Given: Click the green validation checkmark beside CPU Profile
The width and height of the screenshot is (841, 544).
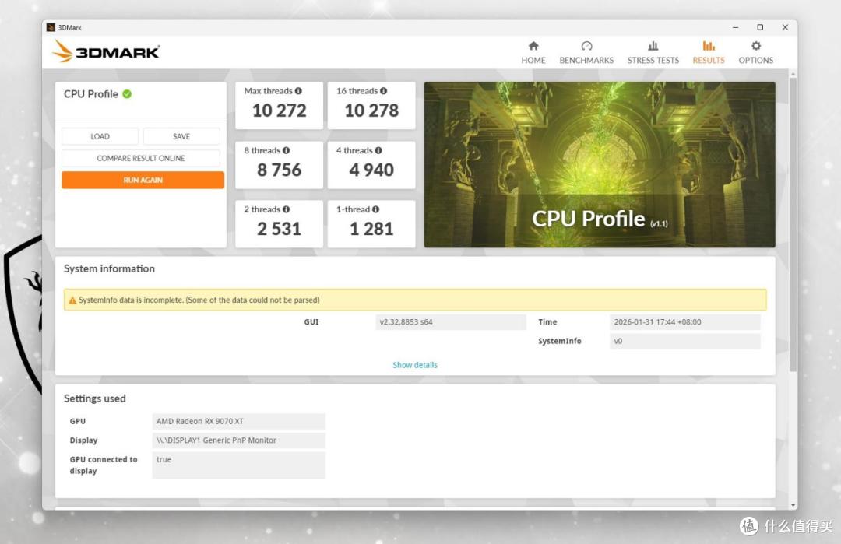Looking at the screenshot, I should [x=127, y=94].
